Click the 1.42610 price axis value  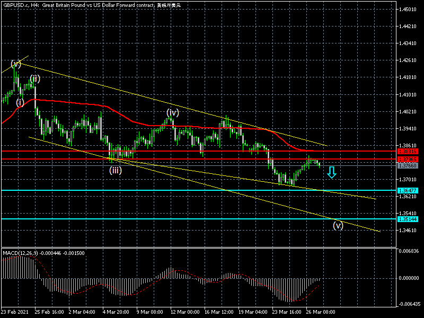click(408, 60)
